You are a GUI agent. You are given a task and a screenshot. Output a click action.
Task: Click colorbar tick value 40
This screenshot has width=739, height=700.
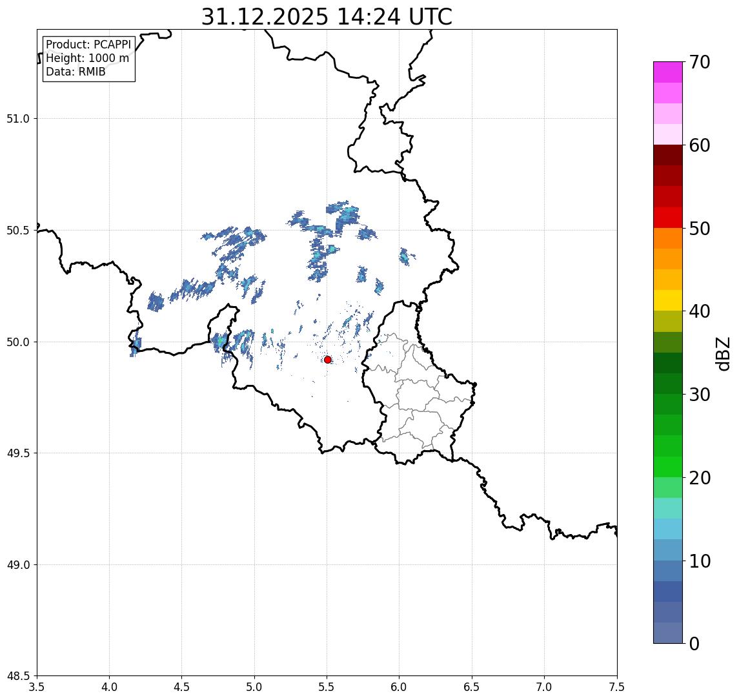click(x=700, y=311)
